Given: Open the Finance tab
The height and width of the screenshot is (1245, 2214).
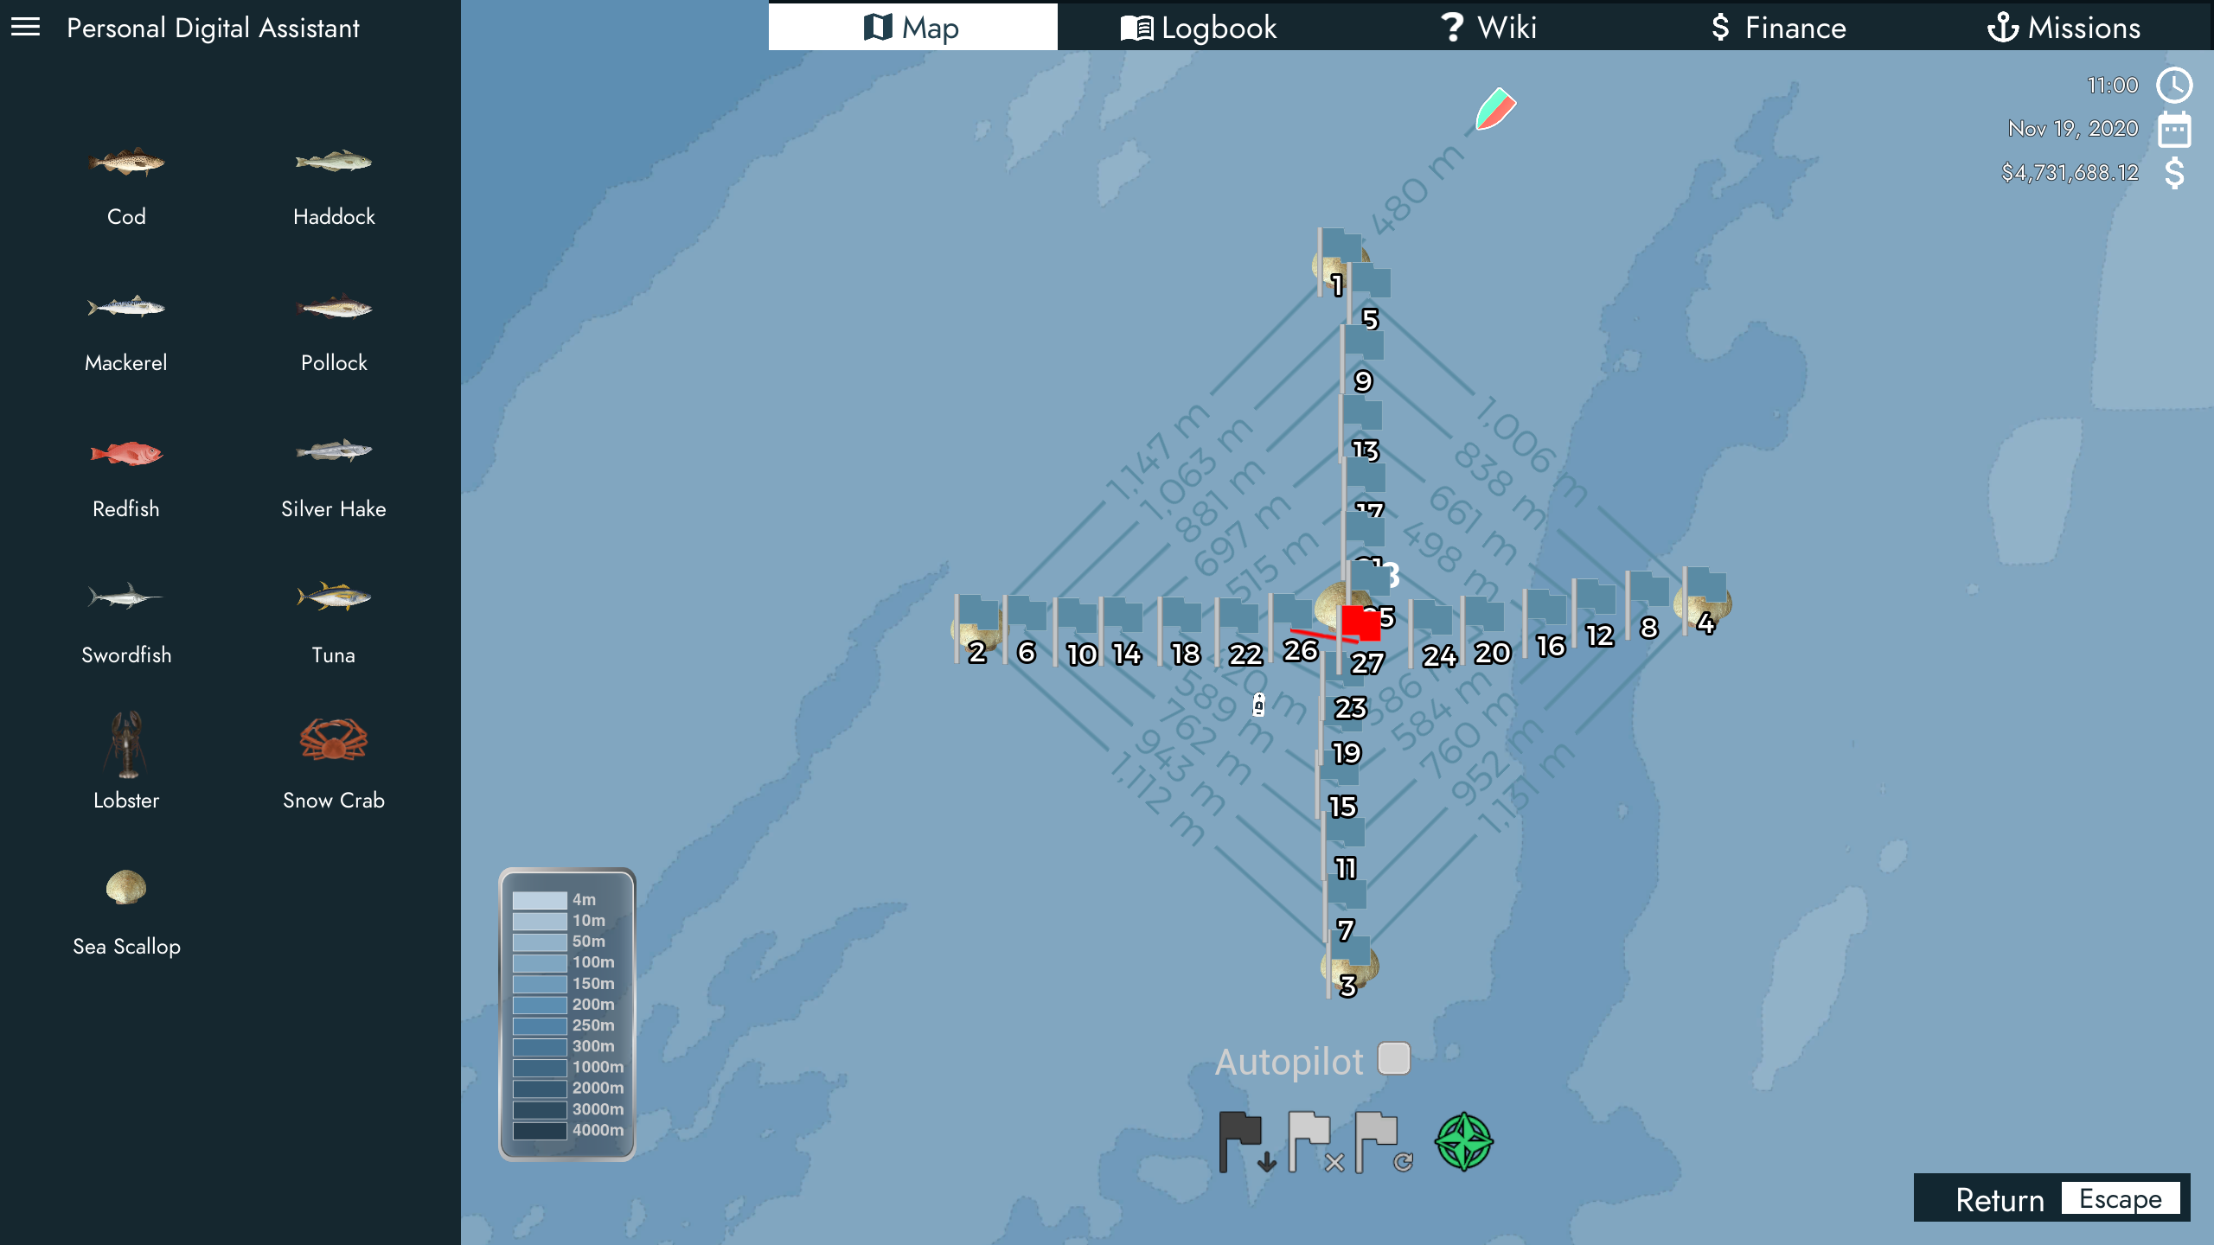Looking at the screenshot, I should click(1778, 28).
